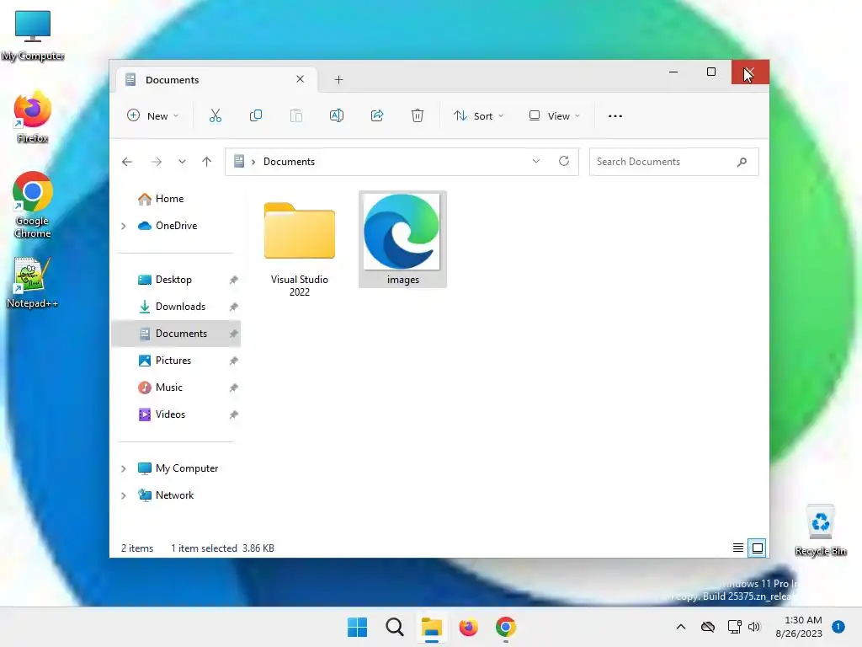
Task: Select the Recycle Bin desktop icon
Action: pos(820,531)
